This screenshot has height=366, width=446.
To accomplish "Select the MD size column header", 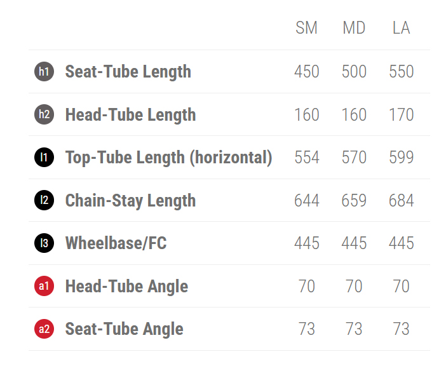I will 354,29.
